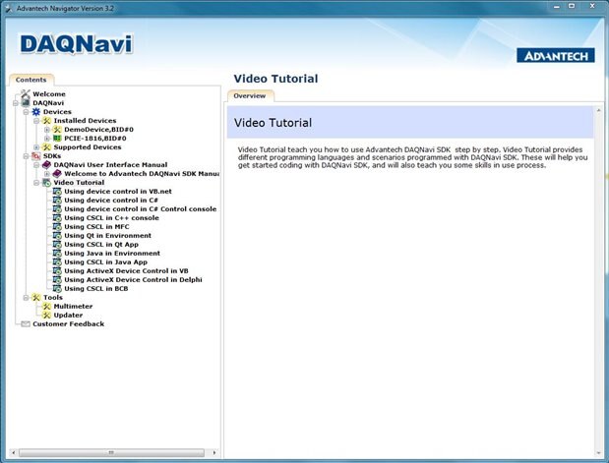Viewport: 609px width, 463px height.
Task: Click content pane scroll up arrow
Action: click(x=598, y=111)
